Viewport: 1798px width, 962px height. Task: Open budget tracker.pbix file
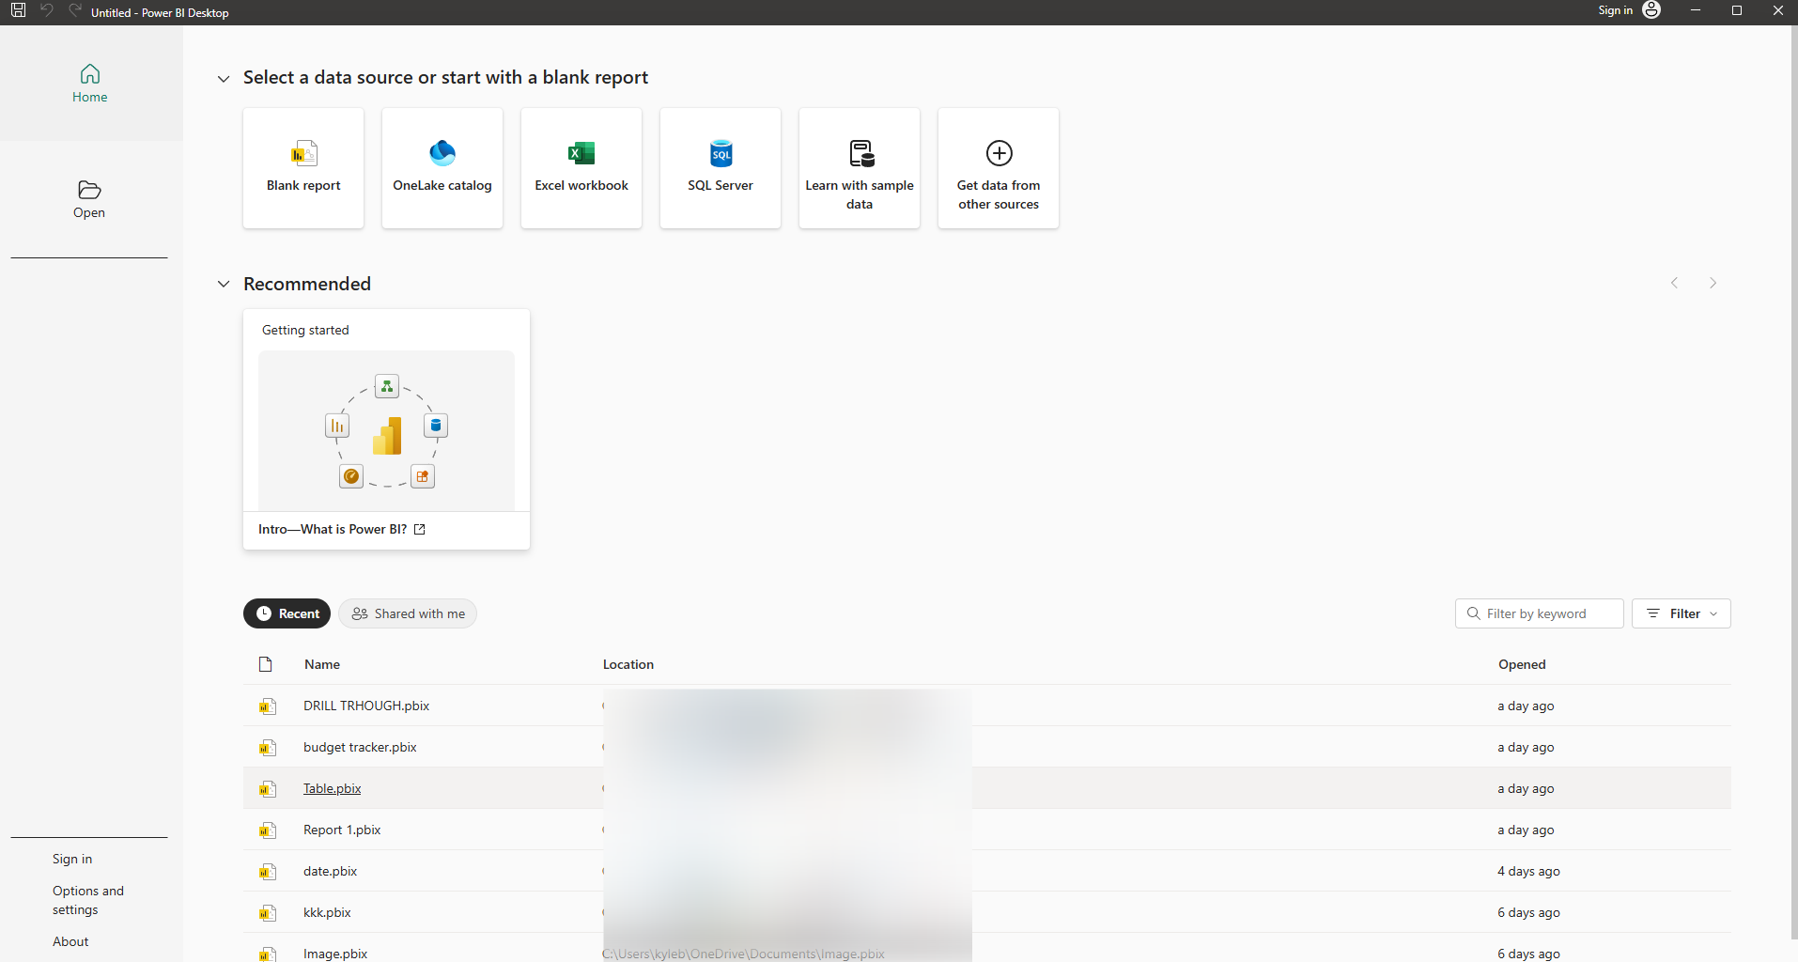tap(360, 747)
